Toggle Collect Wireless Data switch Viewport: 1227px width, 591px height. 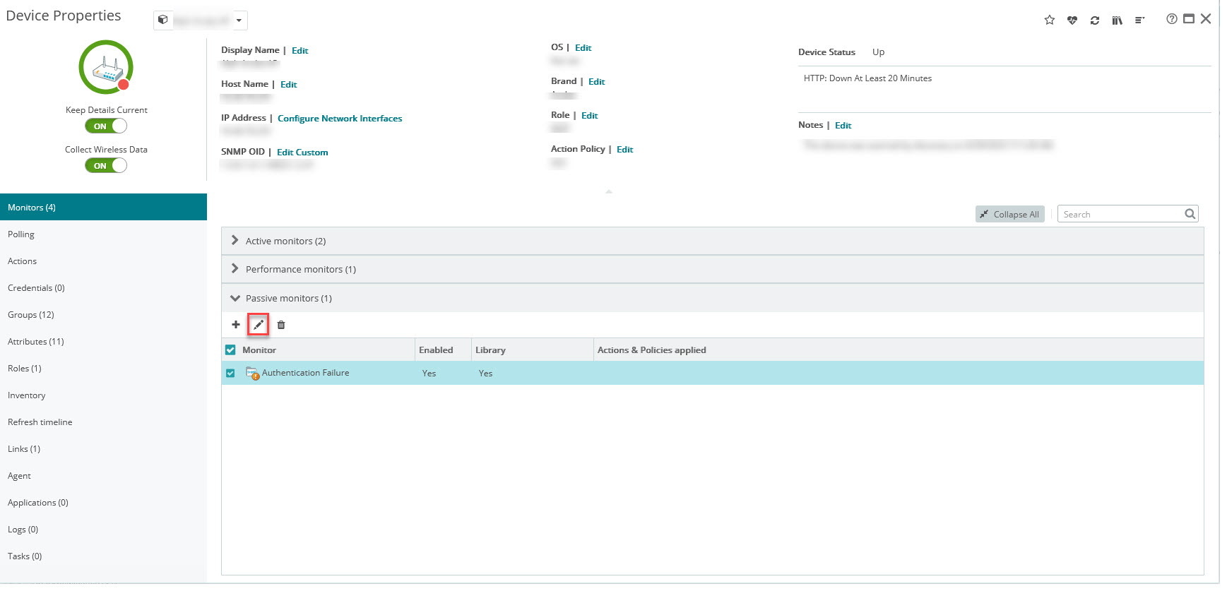tap(106, 165)
